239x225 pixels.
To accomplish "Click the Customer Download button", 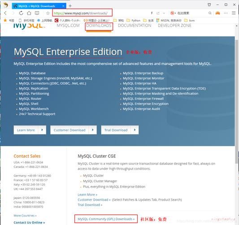I will click(74, 130).
